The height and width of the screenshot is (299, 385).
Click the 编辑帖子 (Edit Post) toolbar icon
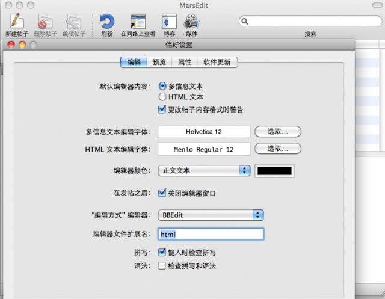click(73, 22)
